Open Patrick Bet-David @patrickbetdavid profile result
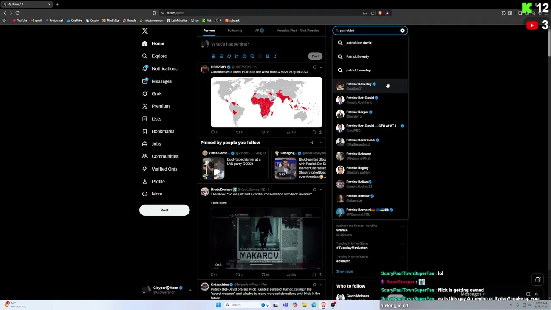551x310 pixels. [370, 100]
